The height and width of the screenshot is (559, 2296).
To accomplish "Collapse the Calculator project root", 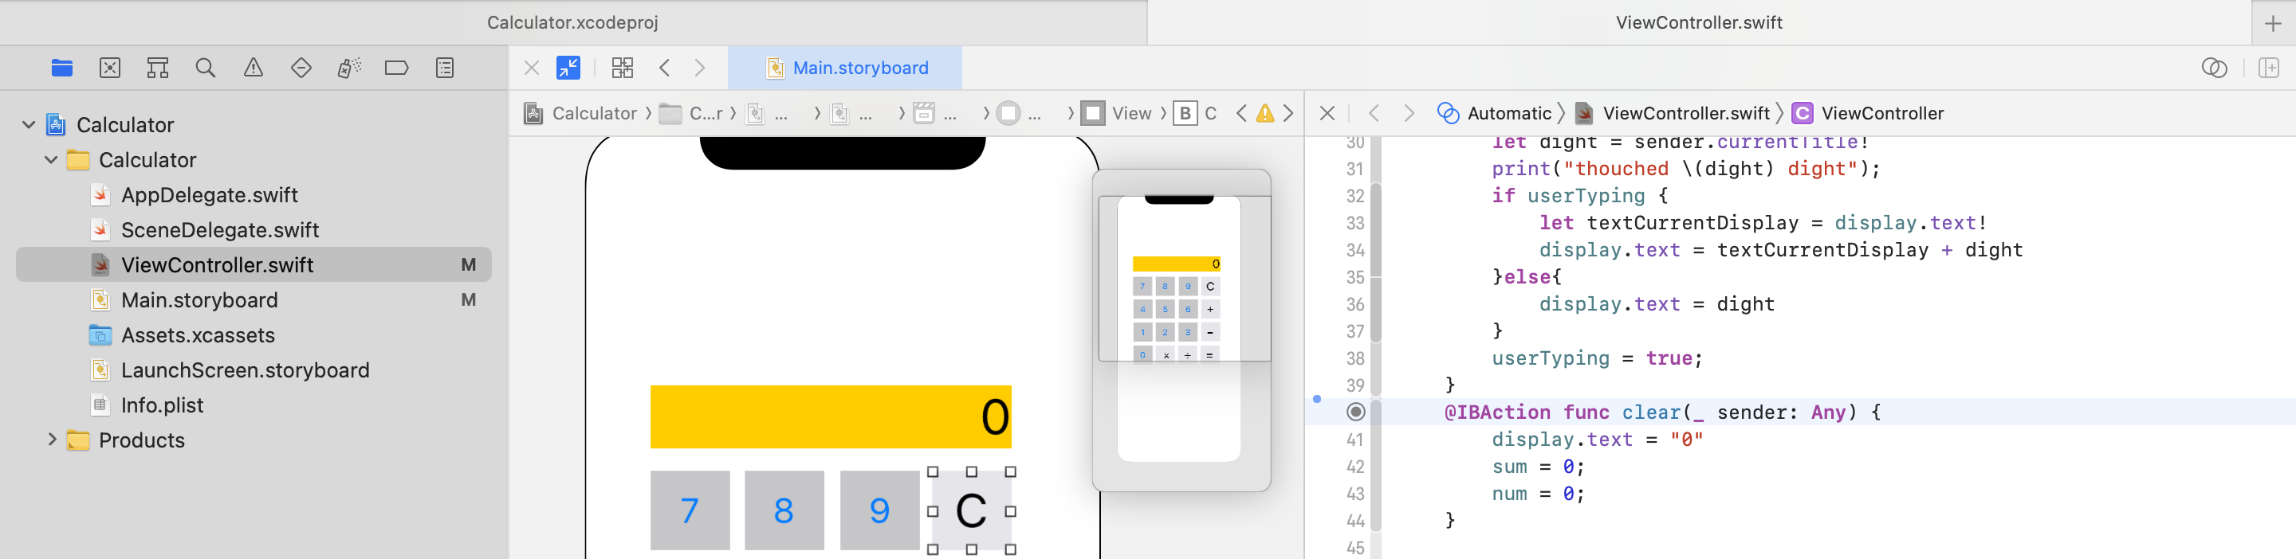I will (x=29, y=124).
